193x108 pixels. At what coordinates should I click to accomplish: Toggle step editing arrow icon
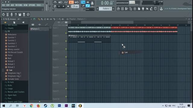[x=88, y=2]
